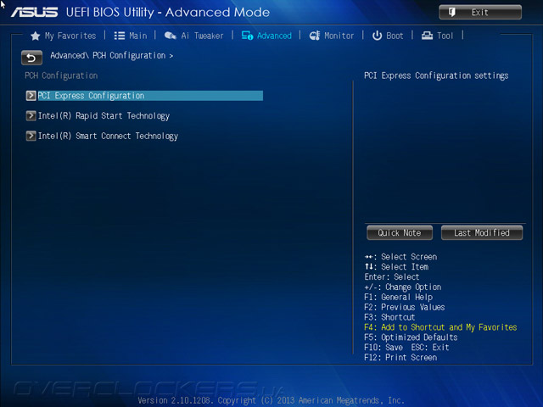Click the 'F3: Shortcut' hint
543x407 pixels.
pos(389,317)
